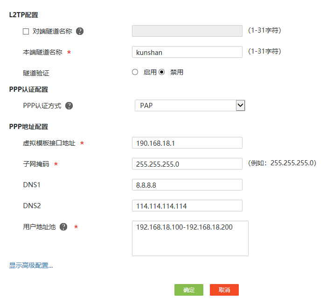The width and height of the screenshot is (333, 305).
Task: Click the 启用 radio label text
Action: click(150, 72)
